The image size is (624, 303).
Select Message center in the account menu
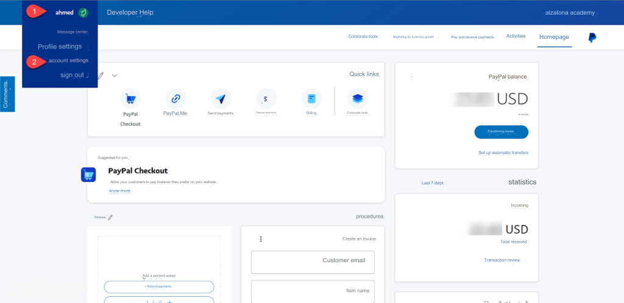(x=72, y=32)
